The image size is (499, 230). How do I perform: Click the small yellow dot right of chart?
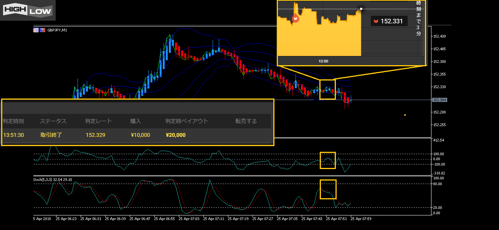(405, 115)
